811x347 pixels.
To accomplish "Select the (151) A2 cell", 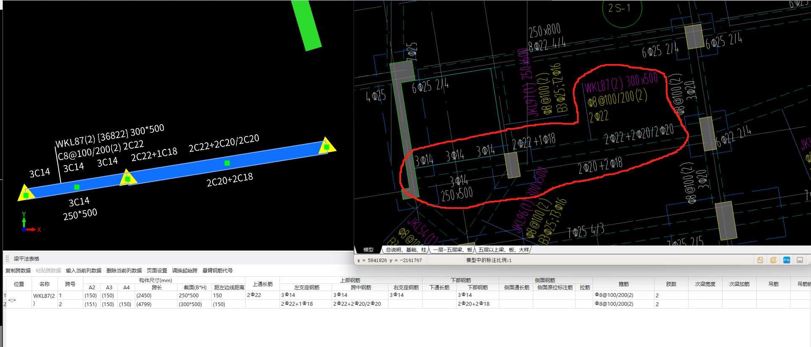I will (x=92, y=304).
